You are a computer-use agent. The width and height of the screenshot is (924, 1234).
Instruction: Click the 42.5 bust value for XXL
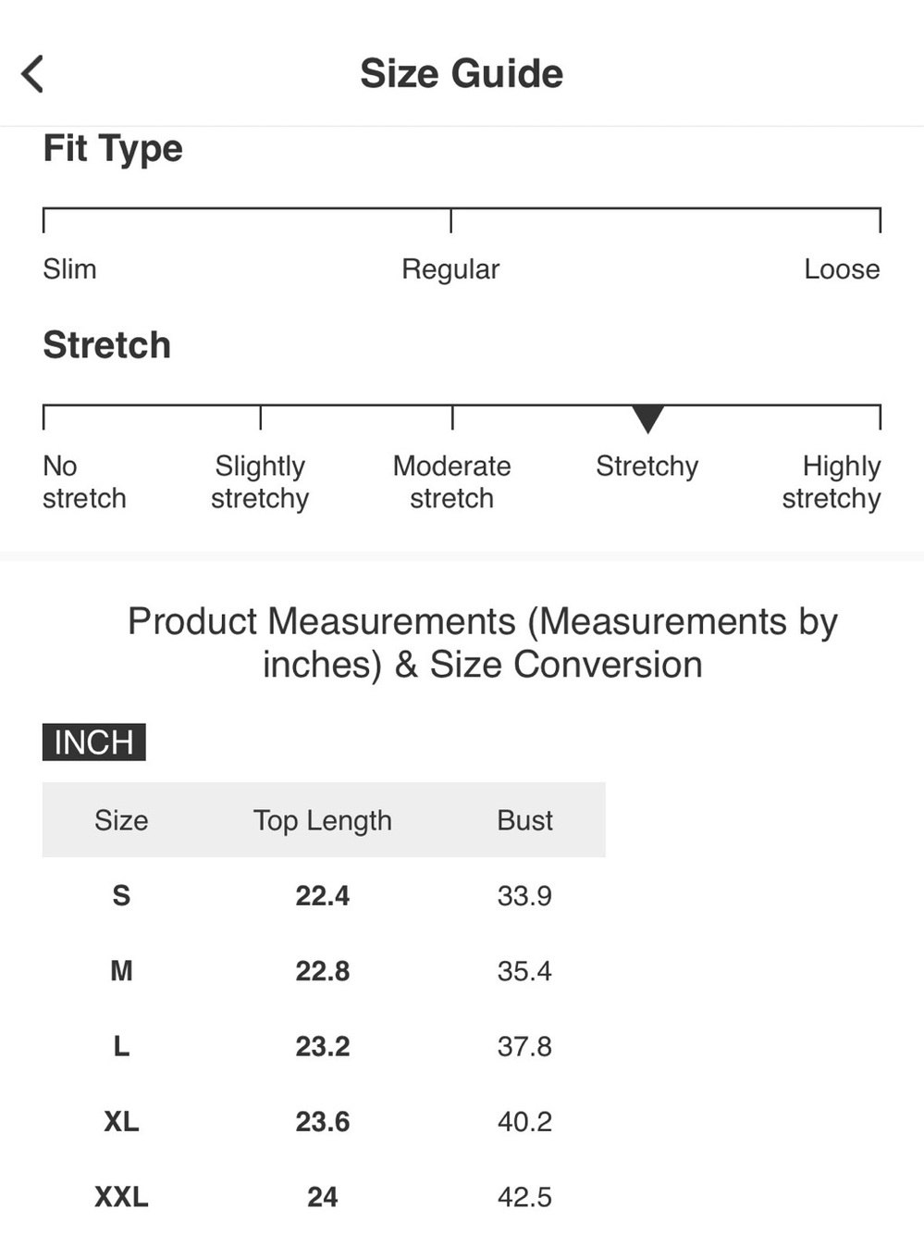point(524,1197)
